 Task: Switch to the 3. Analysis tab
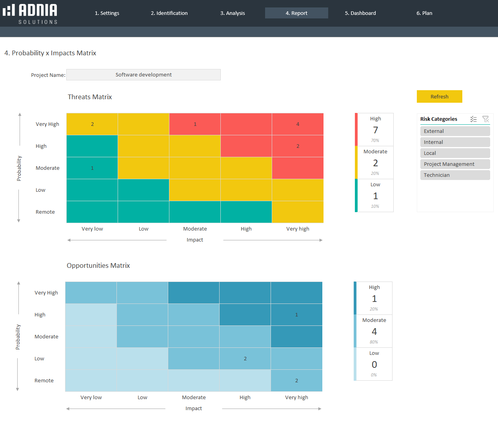(x=233, y=13)
